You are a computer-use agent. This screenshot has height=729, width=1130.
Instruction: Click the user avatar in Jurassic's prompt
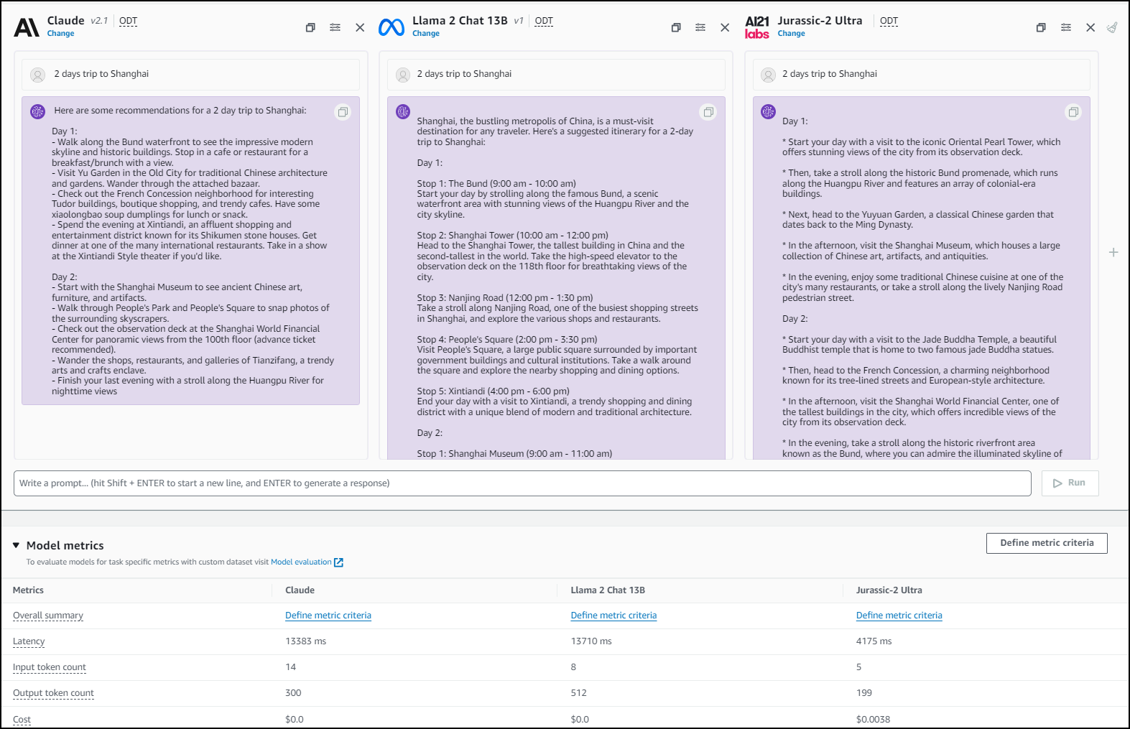(768, 75)
